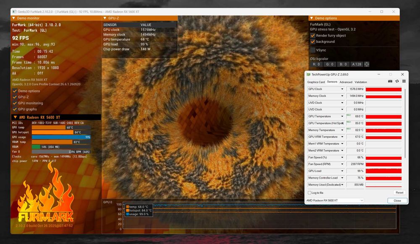420x244 pixels.
Task: Open the GPU Temperature (Hot Spot) dropdown
Action: 342,123
